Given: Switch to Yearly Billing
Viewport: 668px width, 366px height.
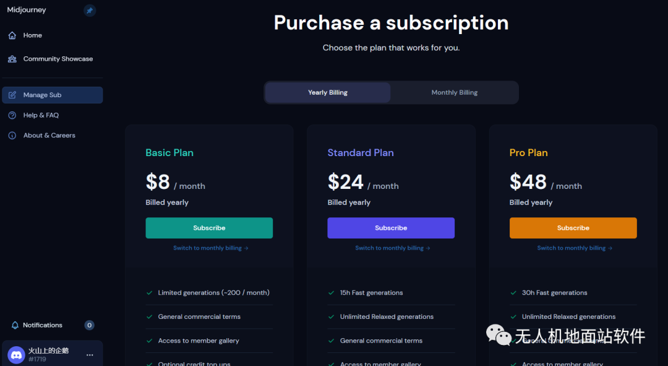Looking at the screenshot, I should tap(328, 93).
